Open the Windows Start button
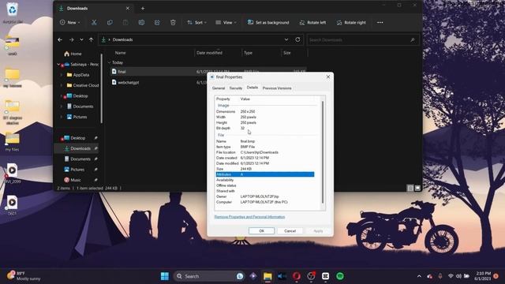Image resolution: width=505 pixels, height=284 pixels. tap(165, 276)
